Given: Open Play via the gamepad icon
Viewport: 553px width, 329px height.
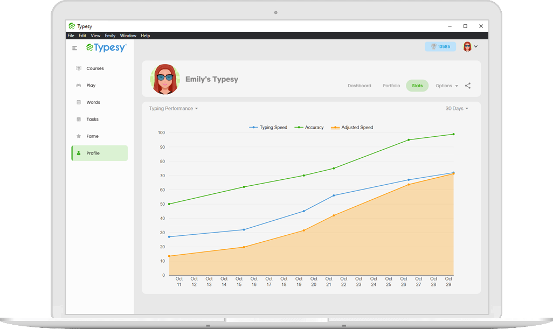Looking at the screenshot, I should click(79, 85).
